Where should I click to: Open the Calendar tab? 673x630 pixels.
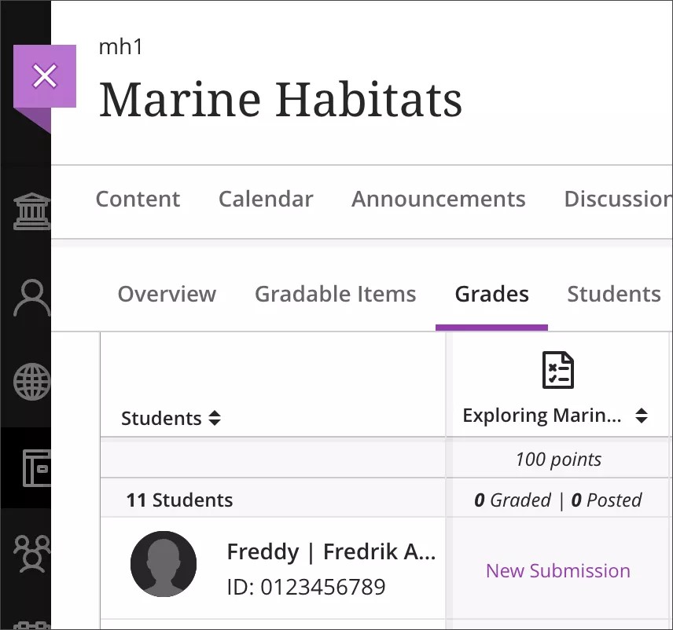[x=266, y=200]
